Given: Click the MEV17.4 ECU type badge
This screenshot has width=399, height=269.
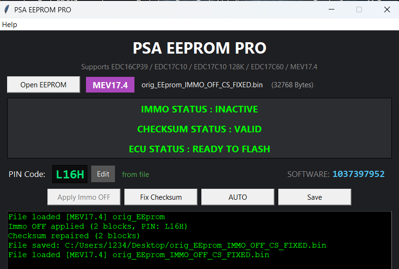Looking at the screenshot, I should click(110, 84).
